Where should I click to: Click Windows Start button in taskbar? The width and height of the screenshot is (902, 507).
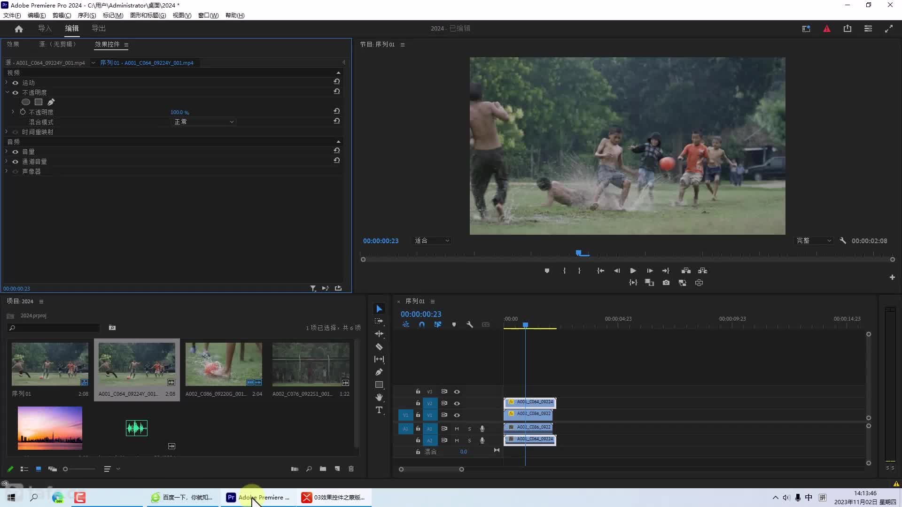pyautogui.click(x=11, y=497)
